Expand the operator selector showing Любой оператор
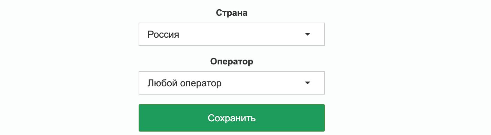The image size is (491, 135). (x=232, y=83)
